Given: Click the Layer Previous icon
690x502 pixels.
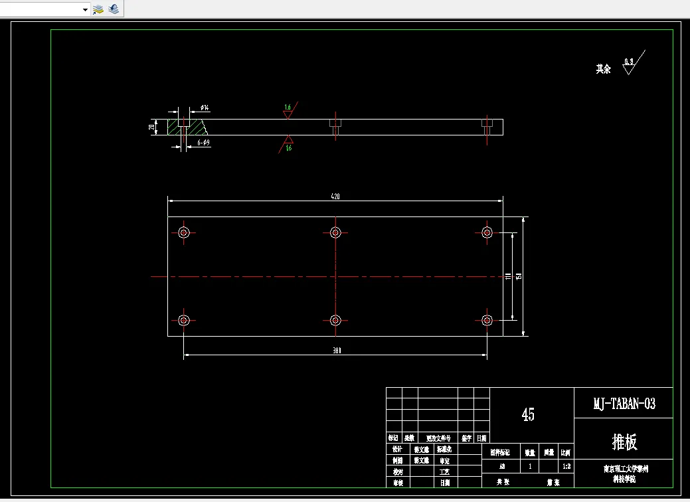Looking at the screenshot, I should click(114, 9).
